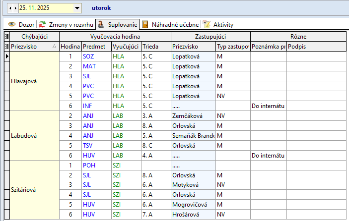Click the Náhradné učebne door icon

[x=145, y=24]
